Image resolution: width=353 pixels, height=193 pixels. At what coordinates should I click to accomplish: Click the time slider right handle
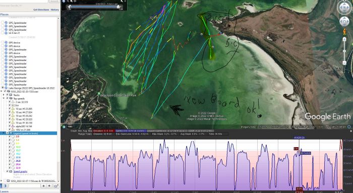click(x=118, y=7)
